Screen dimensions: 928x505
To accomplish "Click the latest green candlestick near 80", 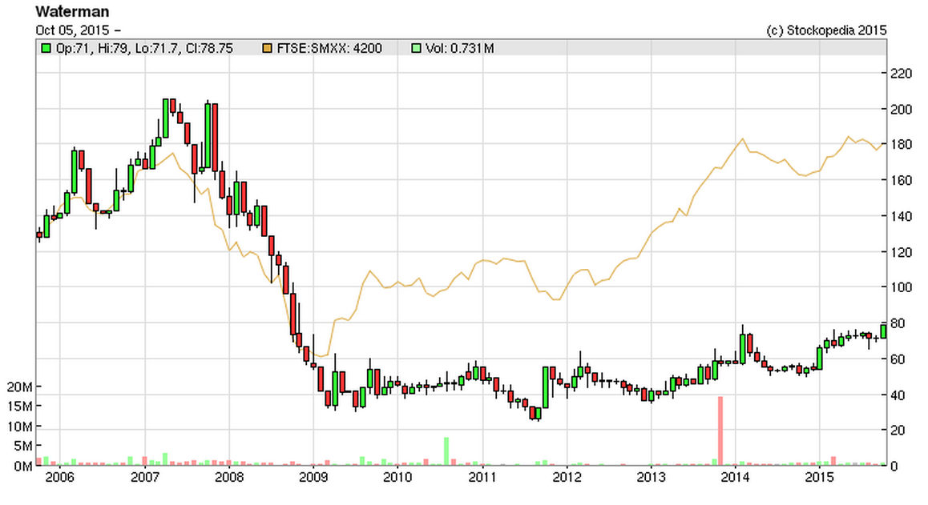I will point(884,331).
